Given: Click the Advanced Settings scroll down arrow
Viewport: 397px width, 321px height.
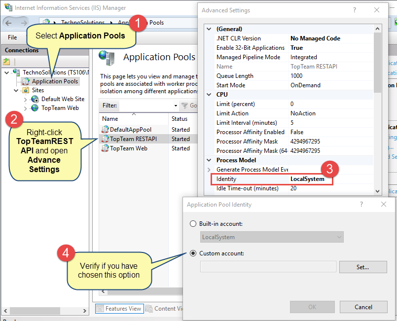Looking at the screenshot, I should click(x=377, y=191).
